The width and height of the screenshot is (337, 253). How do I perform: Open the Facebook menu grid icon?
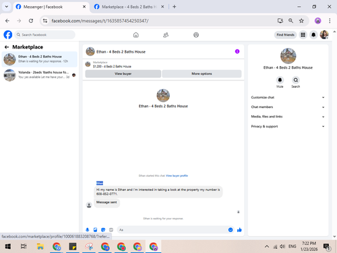(303, 35)
